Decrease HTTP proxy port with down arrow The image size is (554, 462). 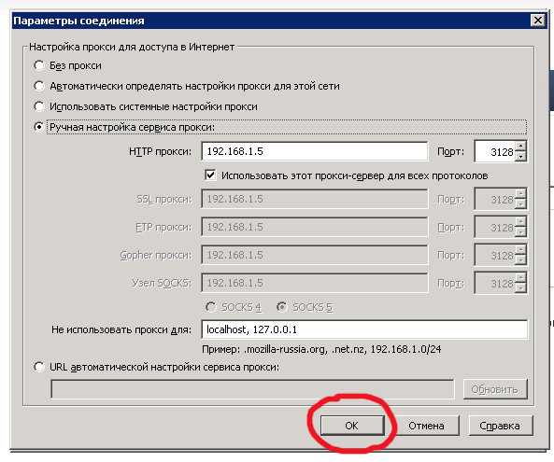[x=520, y=157]
